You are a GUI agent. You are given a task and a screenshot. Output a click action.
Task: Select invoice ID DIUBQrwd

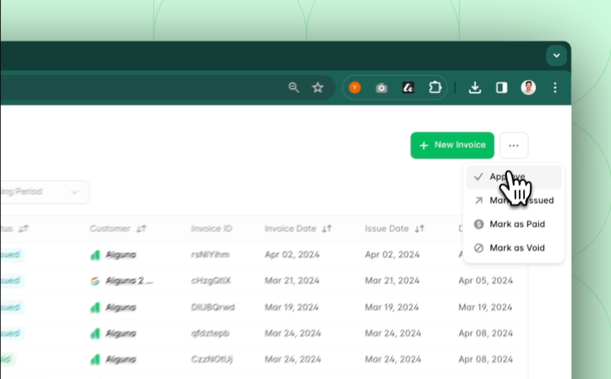pos(213,307)
